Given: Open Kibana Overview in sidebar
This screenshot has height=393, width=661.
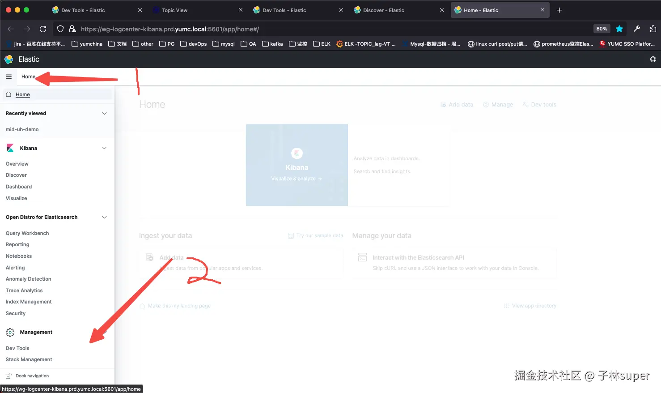Looking at the screenshot, I should pyautogui.click(x=17, y=164).
